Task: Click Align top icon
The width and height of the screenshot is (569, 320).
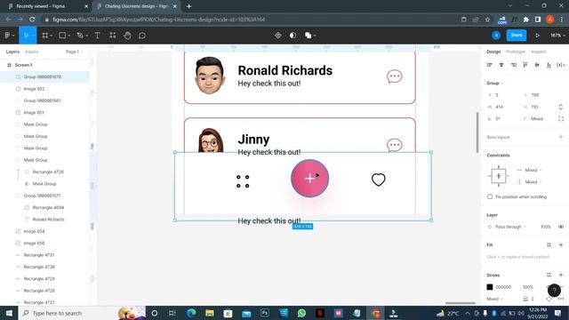Action: pyautogui.click(x=525, y=65)
